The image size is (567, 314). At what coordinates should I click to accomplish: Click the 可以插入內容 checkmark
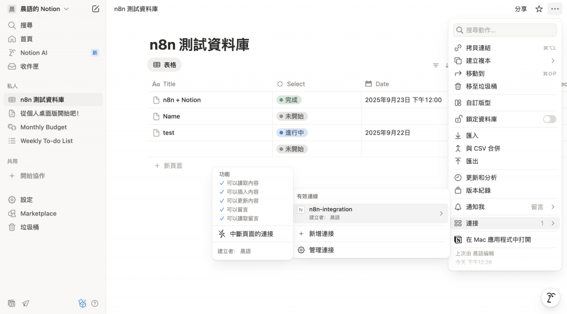[221, 192]
